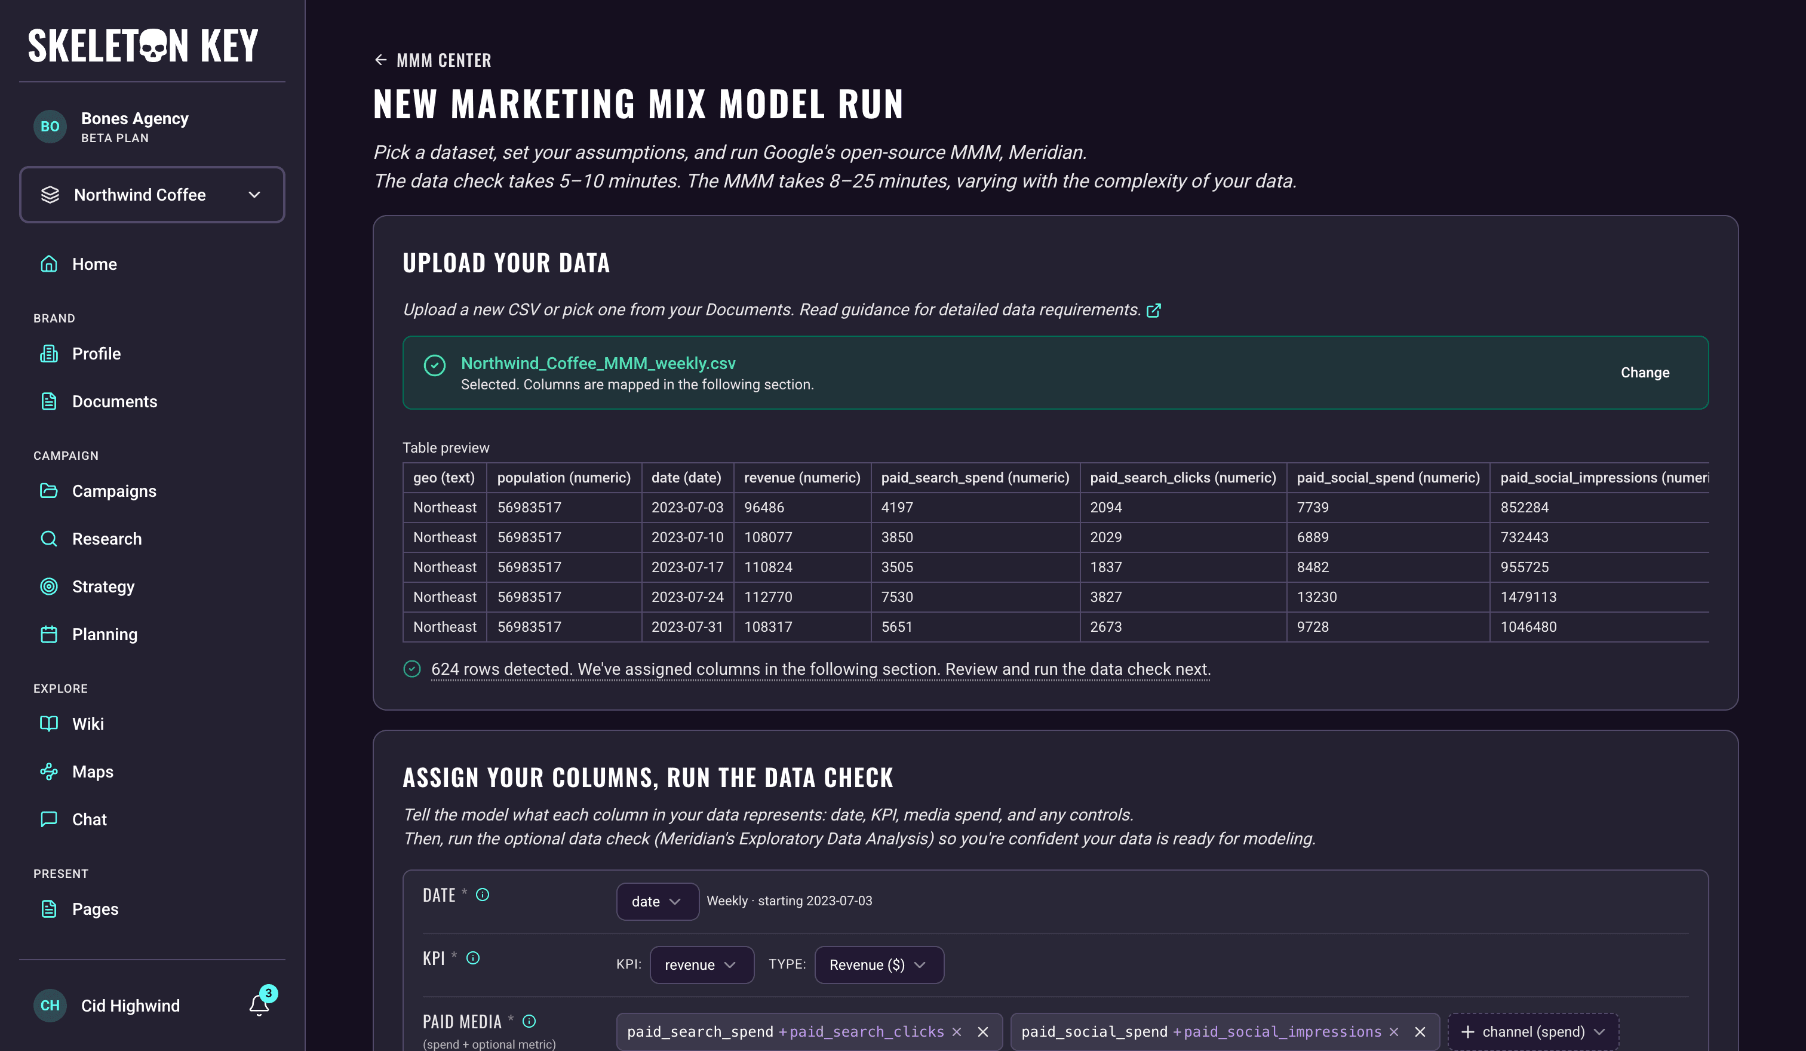Click the Wiki book icon

tap(49, 724)
